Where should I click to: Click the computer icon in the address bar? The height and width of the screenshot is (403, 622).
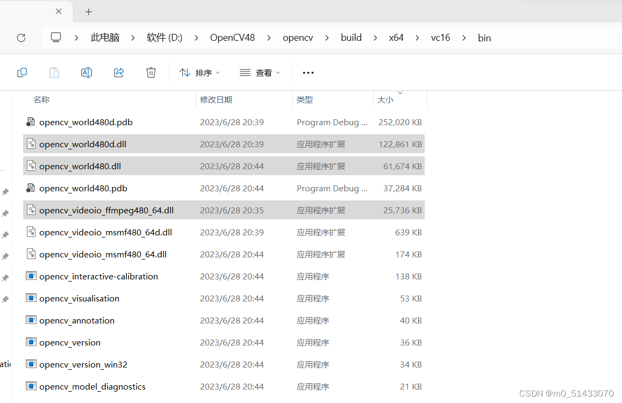pyautogui.click(x=56, y=37)
